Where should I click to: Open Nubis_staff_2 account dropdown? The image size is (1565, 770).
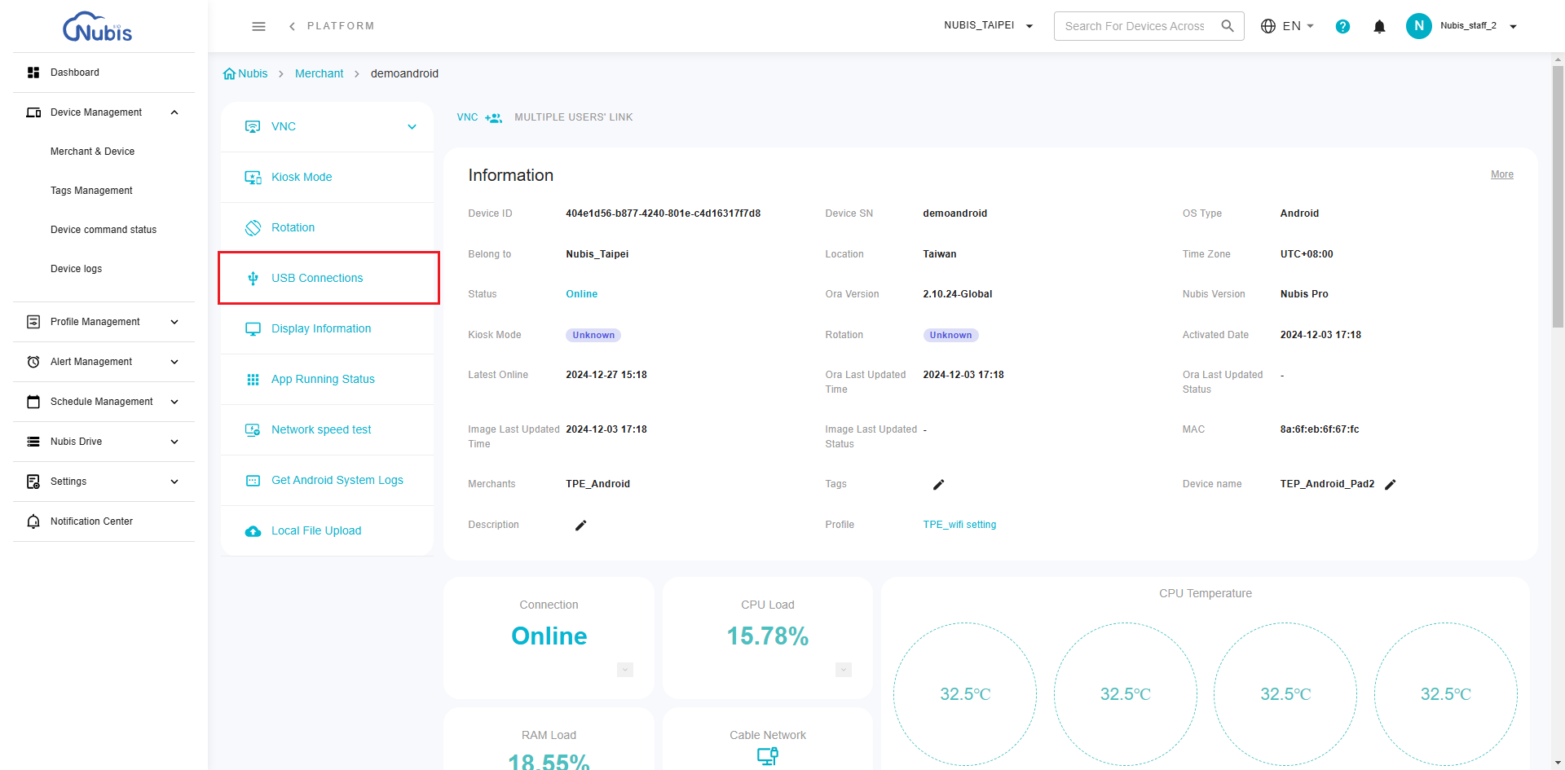(1478, 26)
